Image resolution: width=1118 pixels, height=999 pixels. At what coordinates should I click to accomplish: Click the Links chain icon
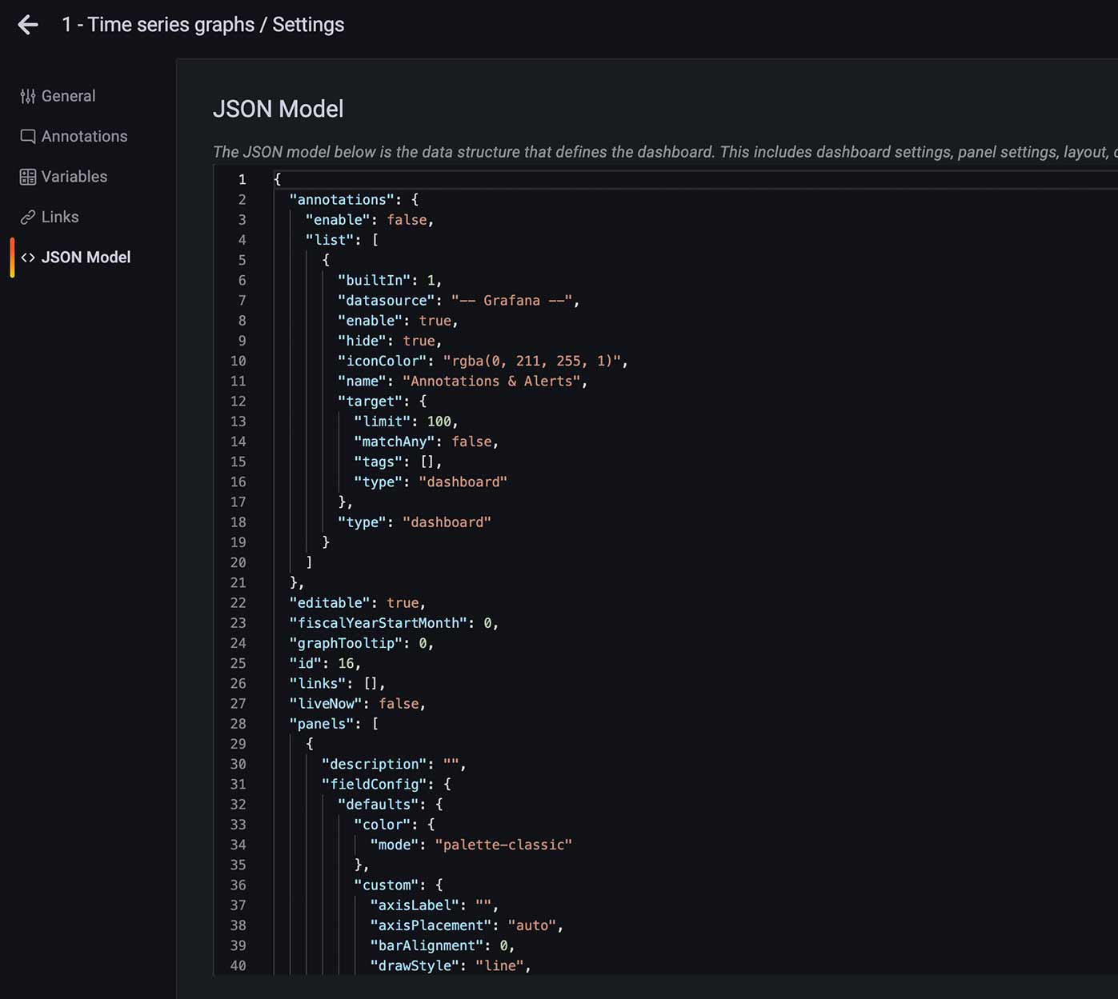28,218
